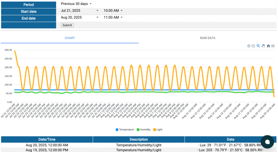Open the Period dropdown
The height and width of the screenshot is (152, 278).
coord(76,4)
